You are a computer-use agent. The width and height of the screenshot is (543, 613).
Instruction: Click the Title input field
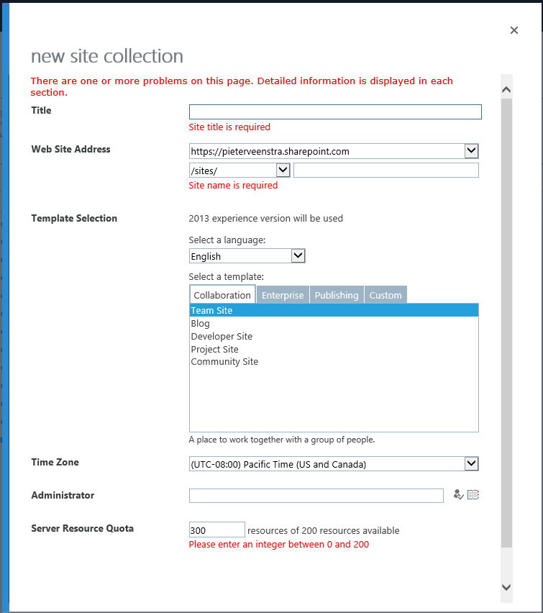point(335,112)
